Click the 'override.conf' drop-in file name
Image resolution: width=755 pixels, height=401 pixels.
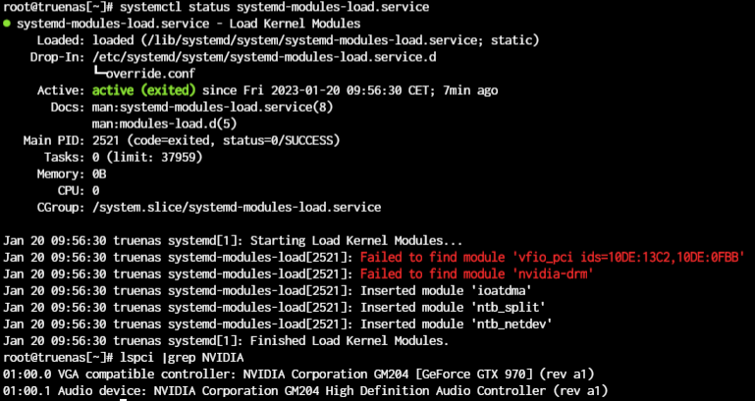tap(151, 74)
